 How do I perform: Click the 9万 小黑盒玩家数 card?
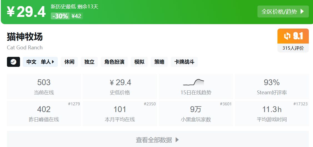tap(196, 113)
